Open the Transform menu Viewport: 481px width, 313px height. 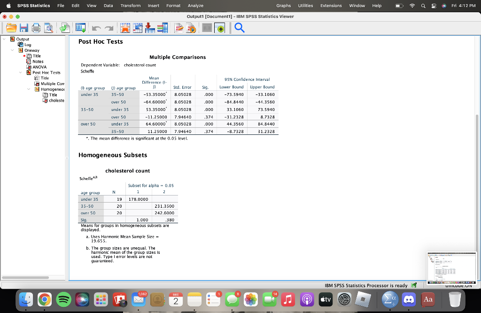[131, 6]
